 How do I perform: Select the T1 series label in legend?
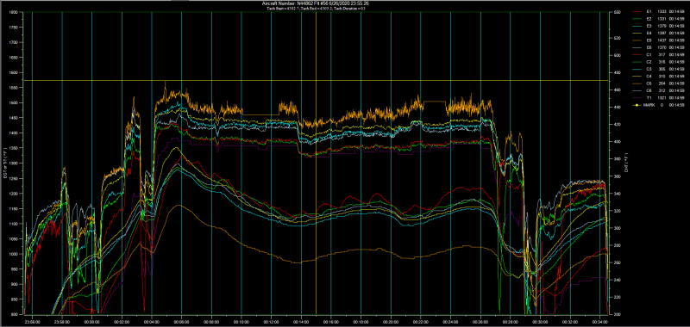click(649, 98)
